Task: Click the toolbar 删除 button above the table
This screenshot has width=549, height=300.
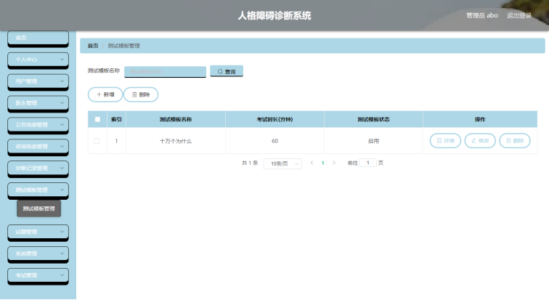Action: coord(141,94)
